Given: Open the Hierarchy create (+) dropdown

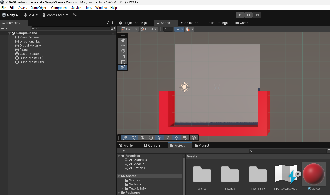Looking at the screenshot, I should pyautogui.click(x=4, y=28).
